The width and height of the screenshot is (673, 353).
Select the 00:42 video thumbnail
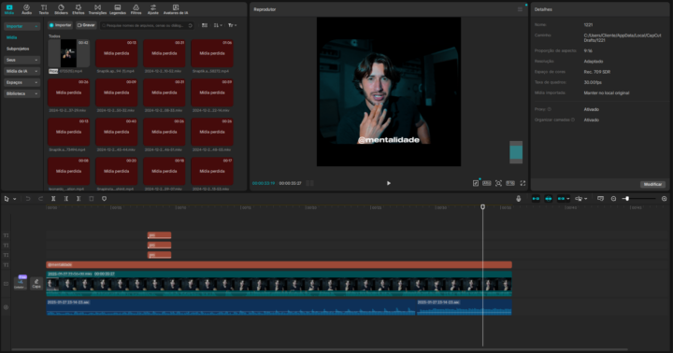68,53
